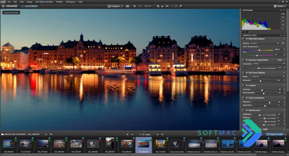Show red channel R in histogram
Viewport: 289px width, 156px height.
click(x=283, y=17)
